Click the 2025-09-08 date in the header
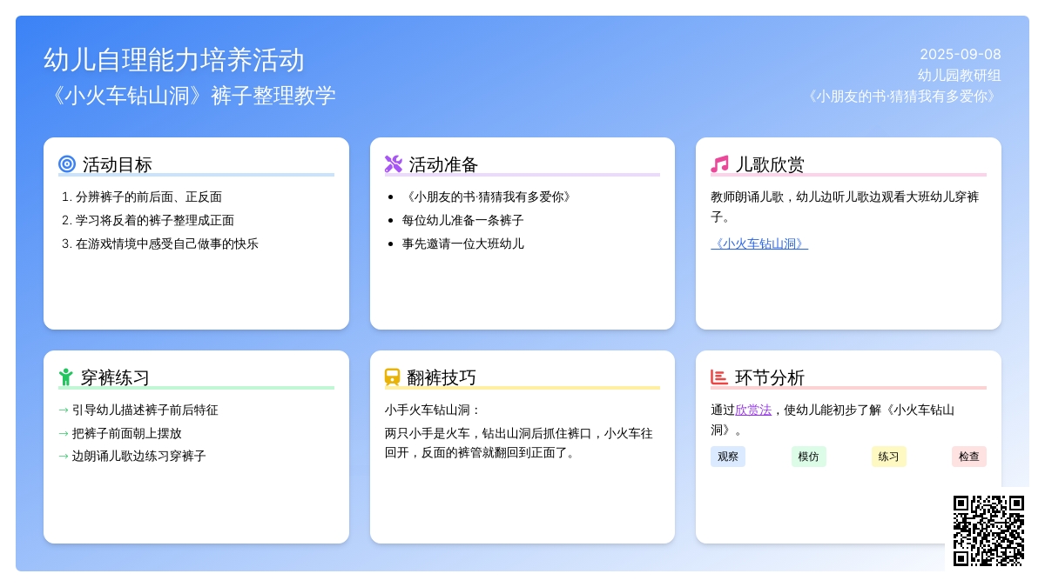Screen dimensions: 1045x587 point(960,54)
